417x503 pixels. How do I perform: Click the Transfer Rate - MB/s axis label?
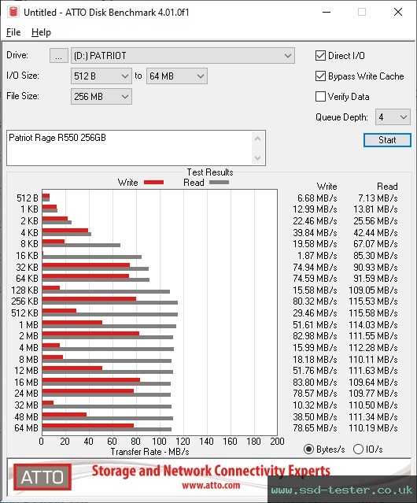[x=149, y=452]
